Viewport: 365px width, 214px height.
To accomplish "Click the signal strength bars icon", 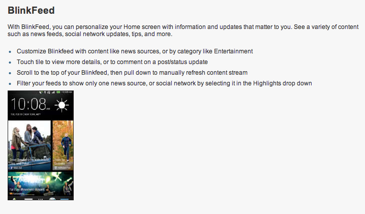I will [x=53, y=92].
